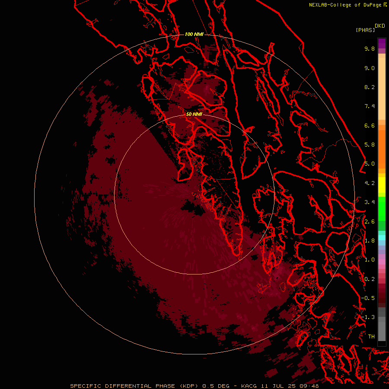Click the 9.0 scale value
Viewport: 389px width, 389px height.
coord(370,68)
